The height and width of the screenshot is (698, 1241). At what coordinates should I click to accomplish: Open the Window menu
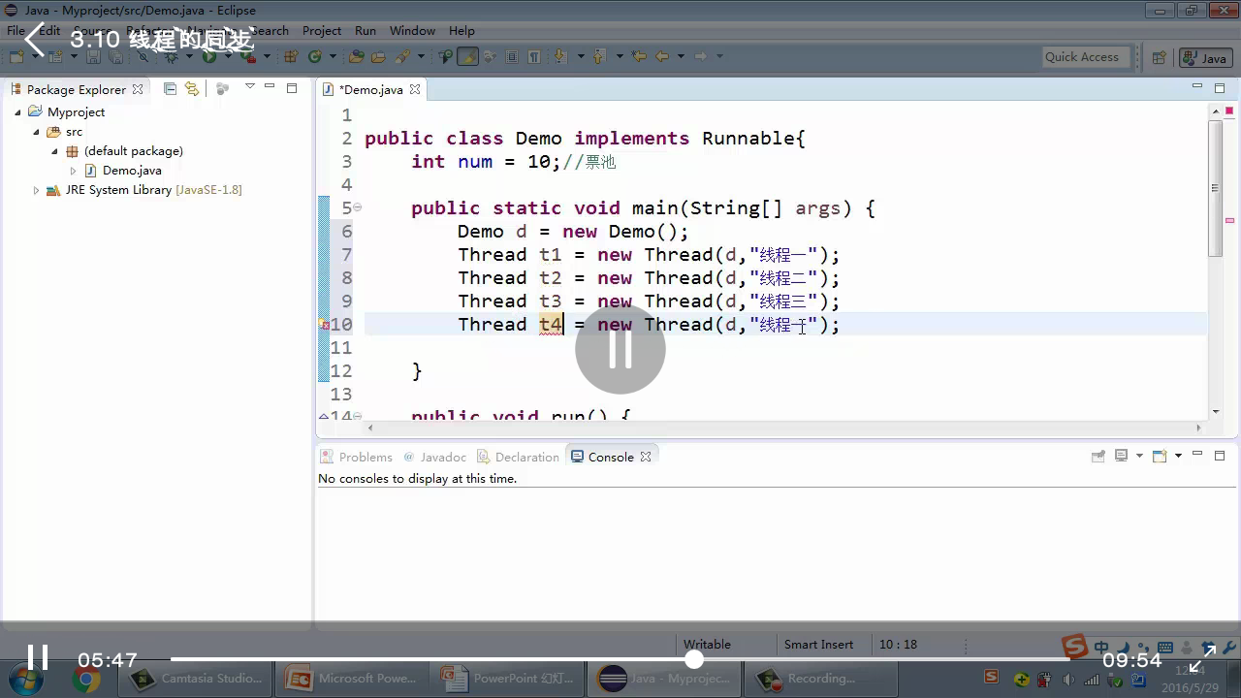coord(412,30)
